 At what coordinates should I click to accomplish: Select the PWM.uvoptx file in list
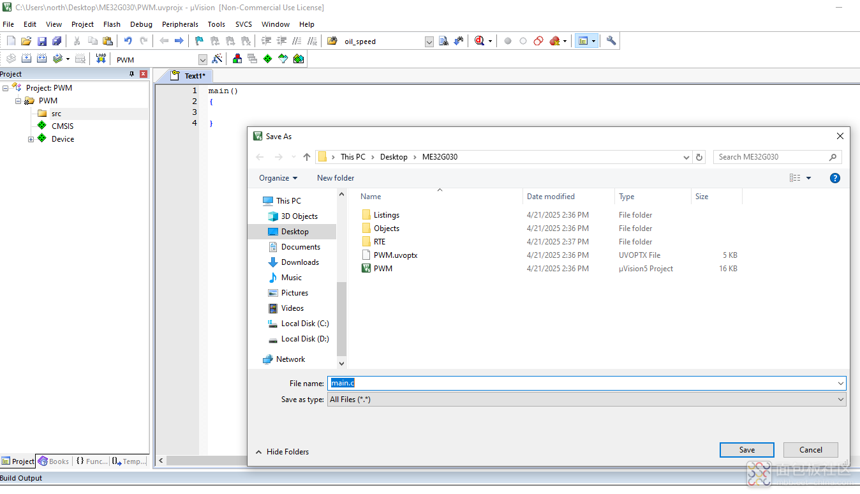coord(396,255)
